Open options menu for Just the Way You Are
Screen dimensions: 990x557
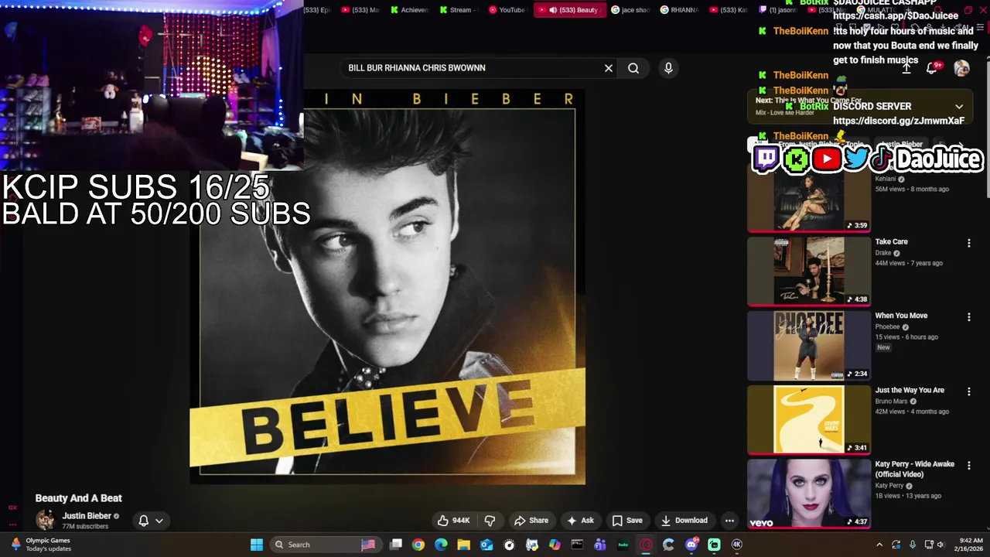click(x=968, y=391)
